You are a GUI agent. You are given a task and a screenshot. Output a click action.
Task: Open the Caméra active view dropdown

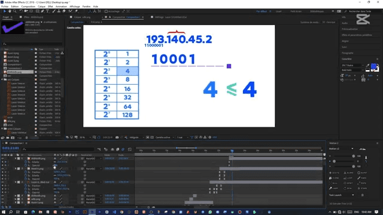(x=165, y=137)
